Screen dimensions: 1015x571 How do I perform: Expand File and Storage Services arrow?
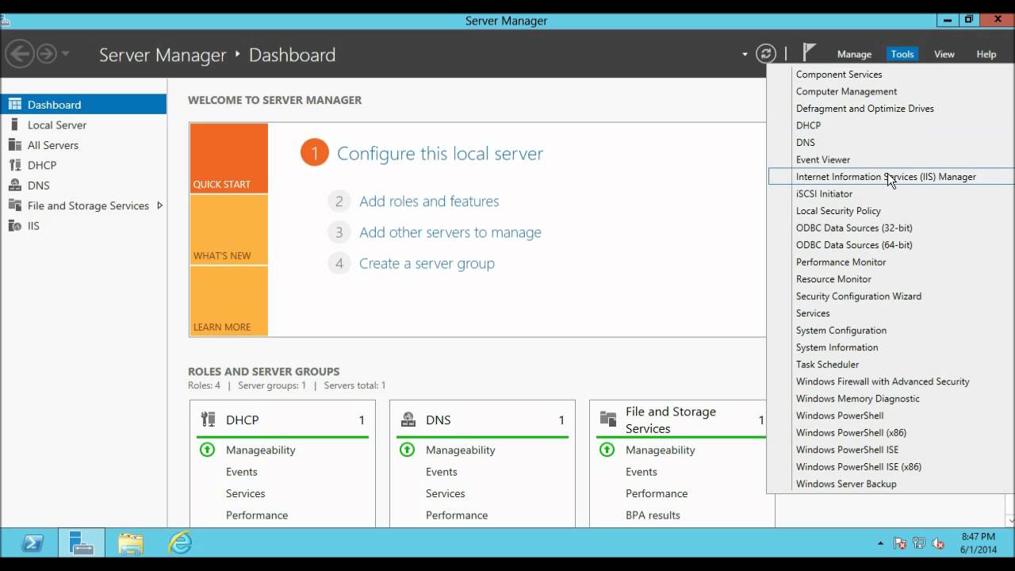click(159, 205)
